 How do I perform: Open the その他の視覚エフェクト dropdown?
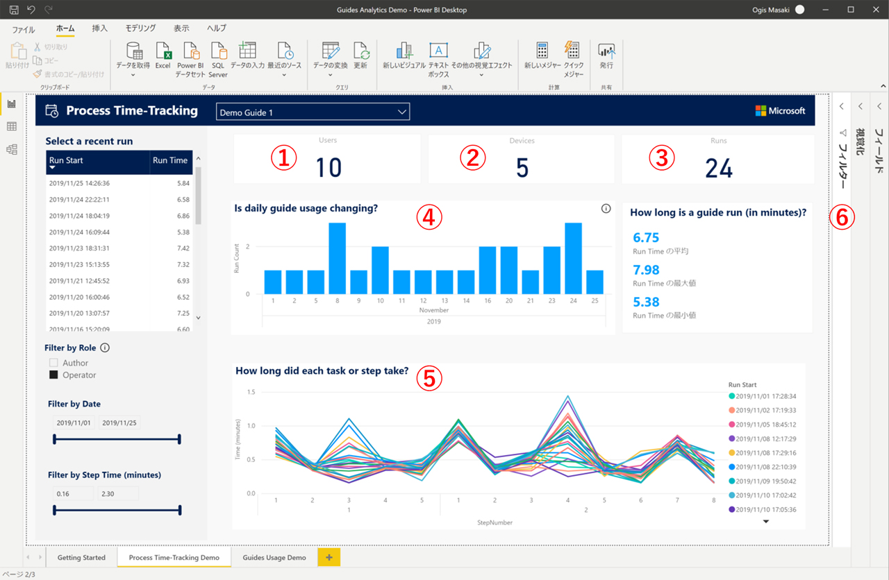[482, 75]
